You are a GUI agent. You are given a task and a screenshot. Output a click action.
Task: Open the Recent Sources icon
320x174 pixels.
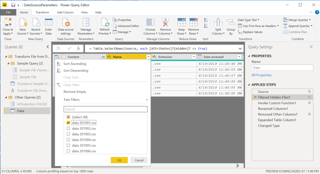point(36,22)
